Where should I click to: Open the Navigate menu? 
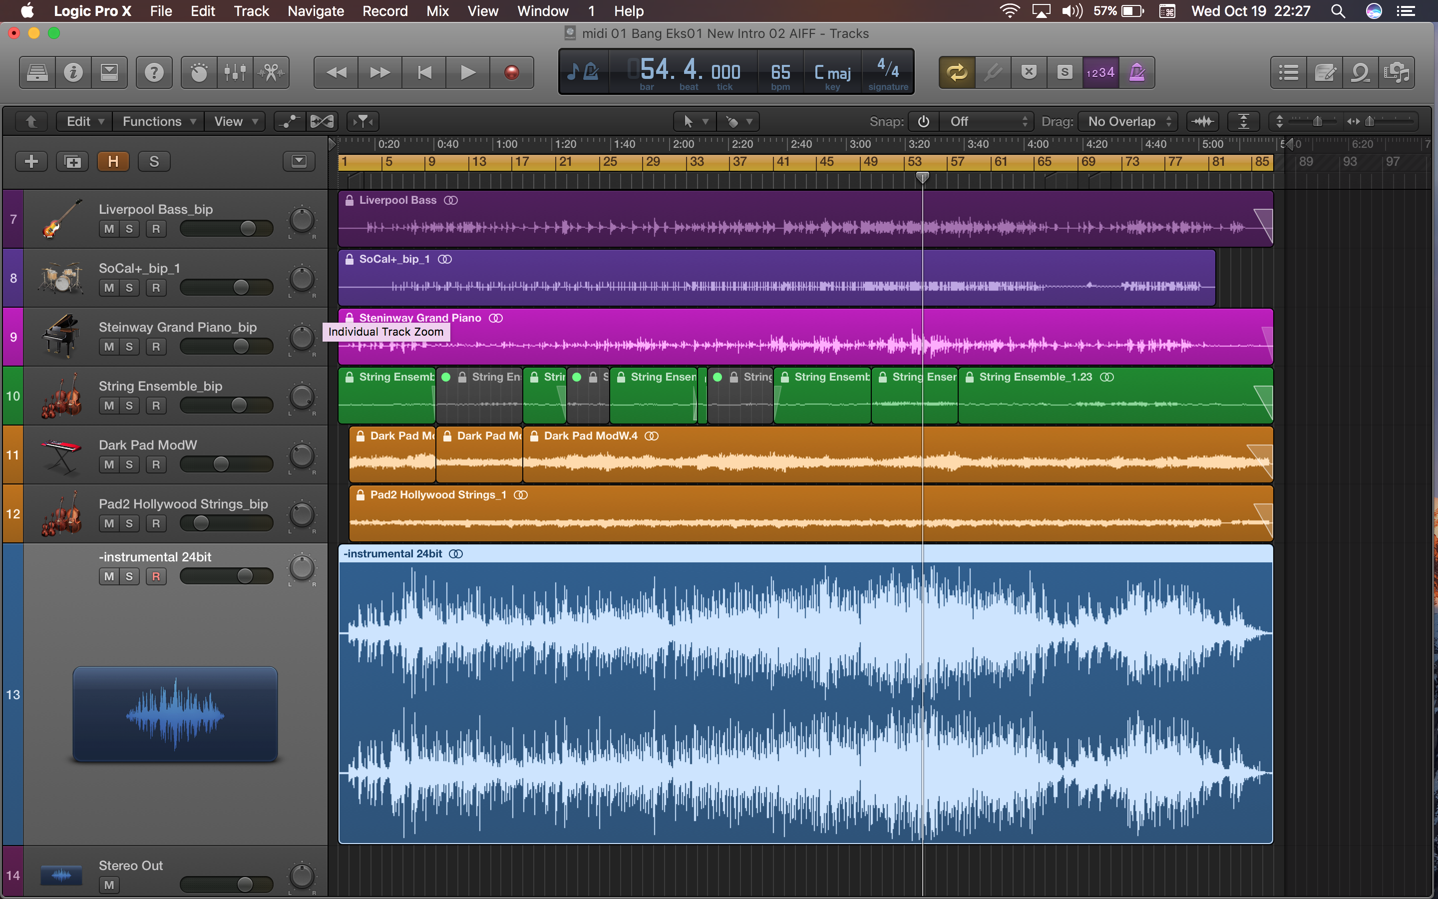point(316,10)
